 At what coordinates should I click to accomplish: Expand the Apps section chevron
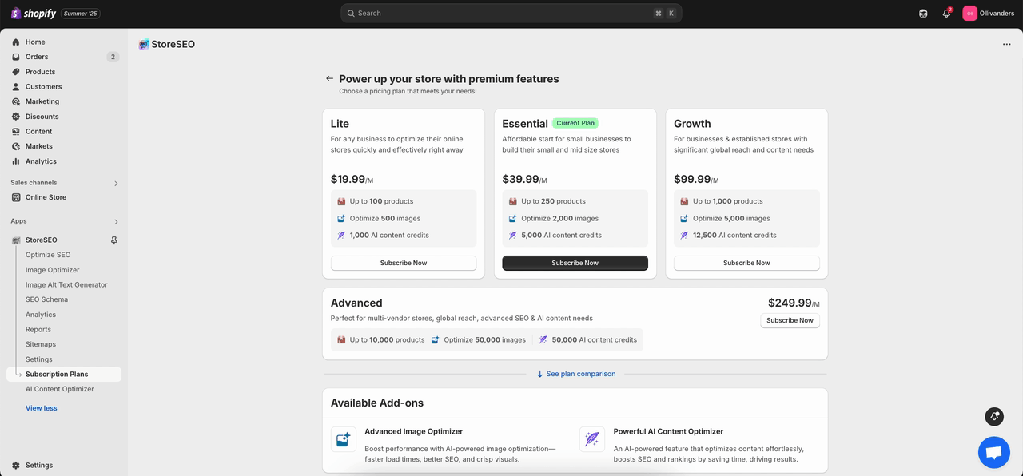116,221
